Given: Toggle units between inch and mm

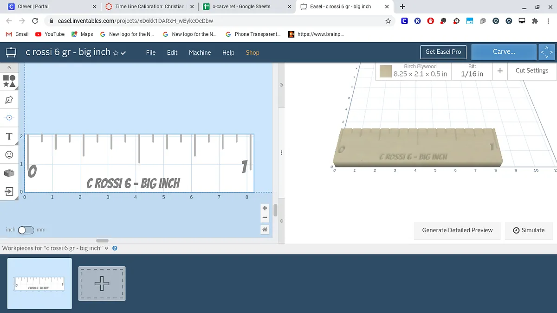Looking at the screenshot, I should 26,230.
